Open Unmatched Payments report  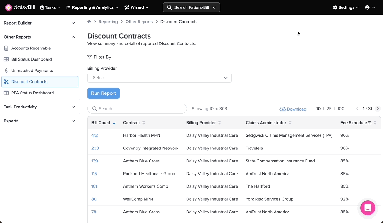tap(32, 71)
